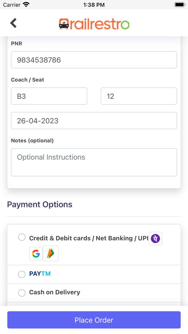188x334 pixels.
Task: Tap the battery indicator icon
Action: coord(179,5)
